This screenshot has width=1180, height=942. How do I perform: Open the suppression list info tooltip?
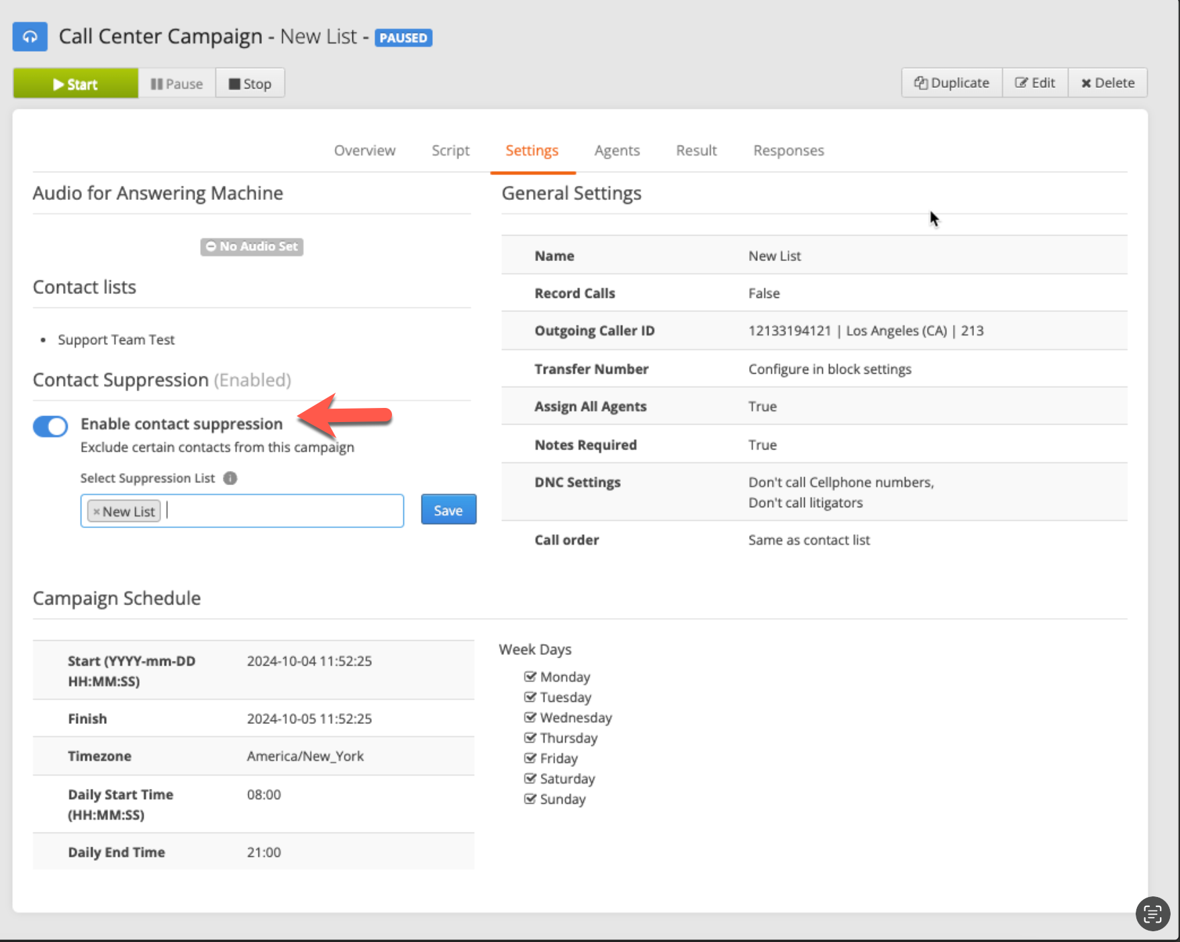230,478
